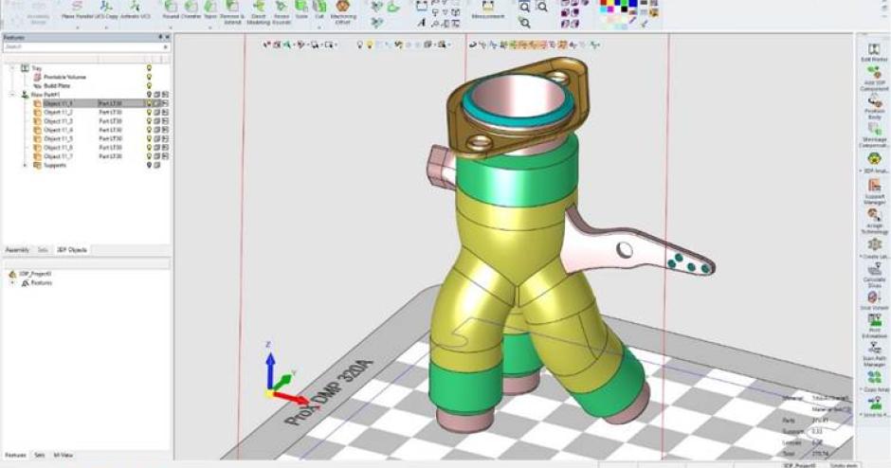Expand Features under 3DP_Project0
The width and height of the screenshot is (891, 468).
pyautogui.click(x=13, y=282)
